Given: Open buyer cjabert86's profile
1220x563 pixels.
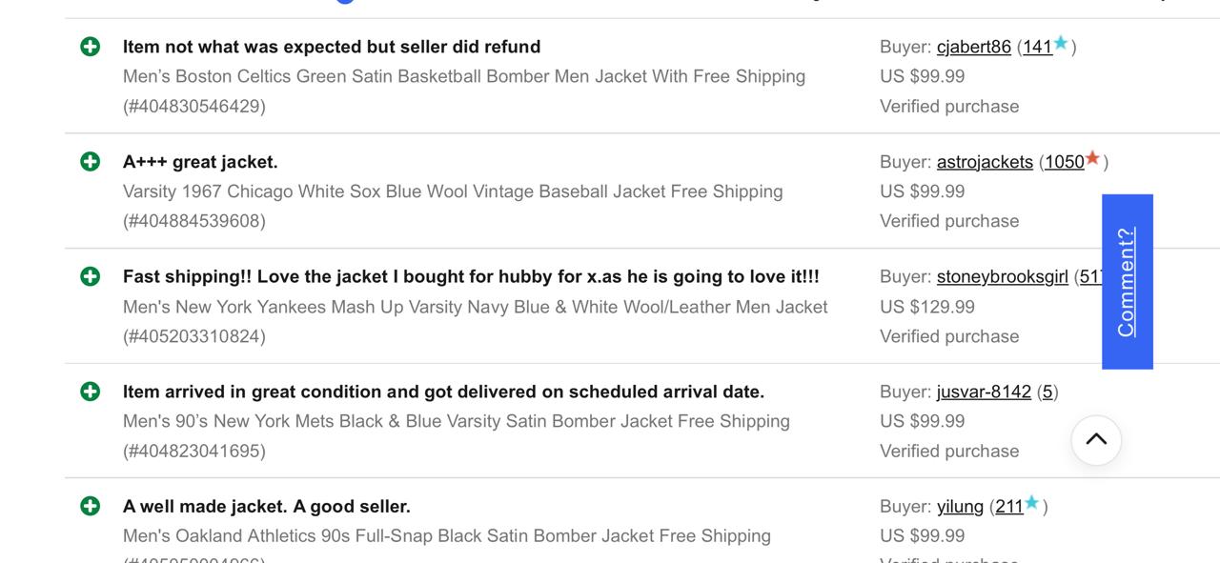Looking at the screenshot, I should pyautogui.click(x=973, y=46).
